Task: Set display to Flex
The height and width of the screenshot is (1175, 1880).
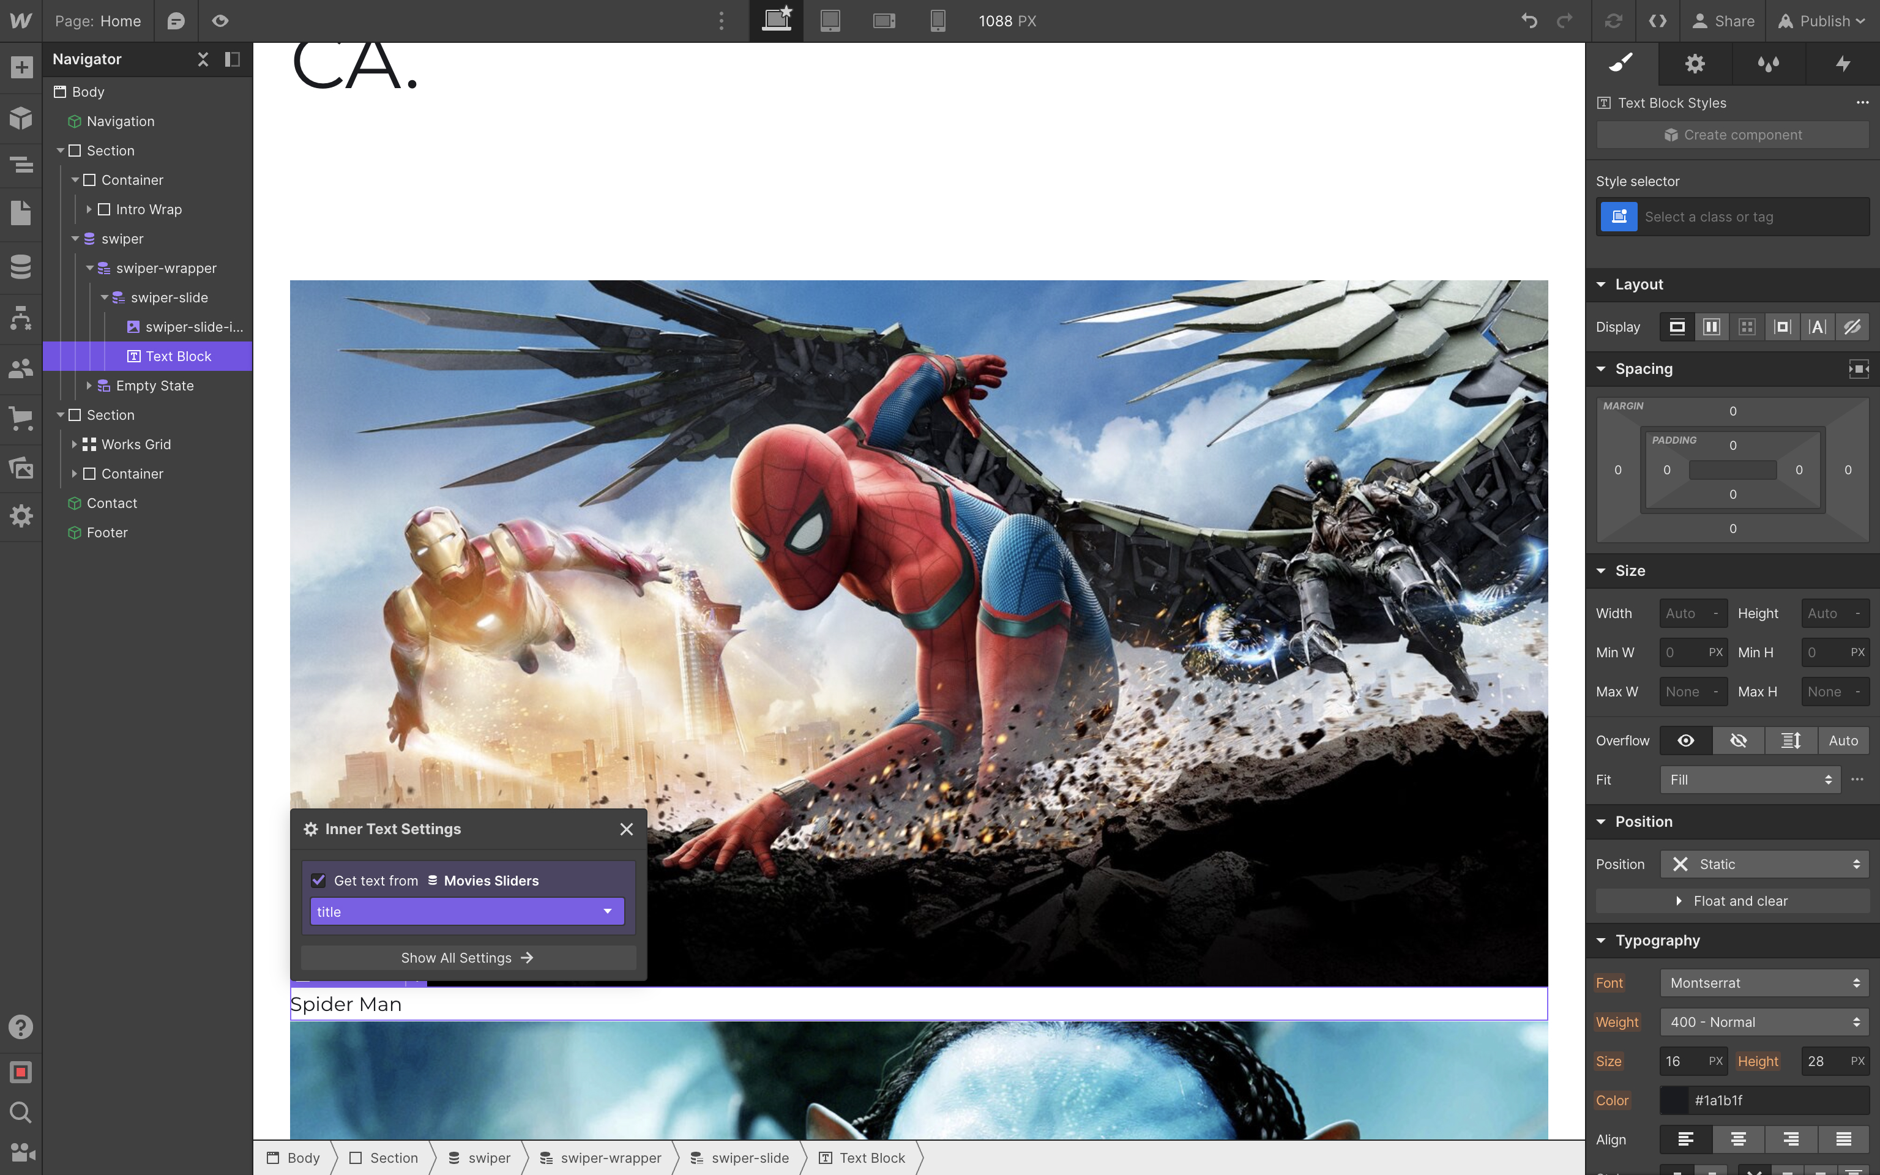Action: tap(1712, 327)
